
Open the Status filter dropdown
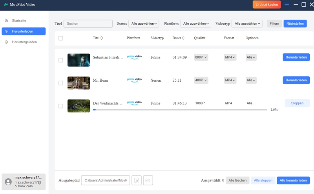[144, 24]
